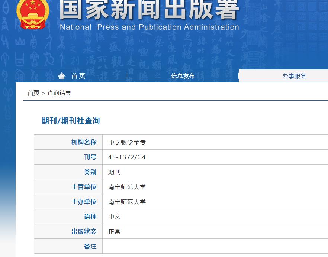Click the 类别 row showing 期刊

pyautogui.click(x=113, y=172)
